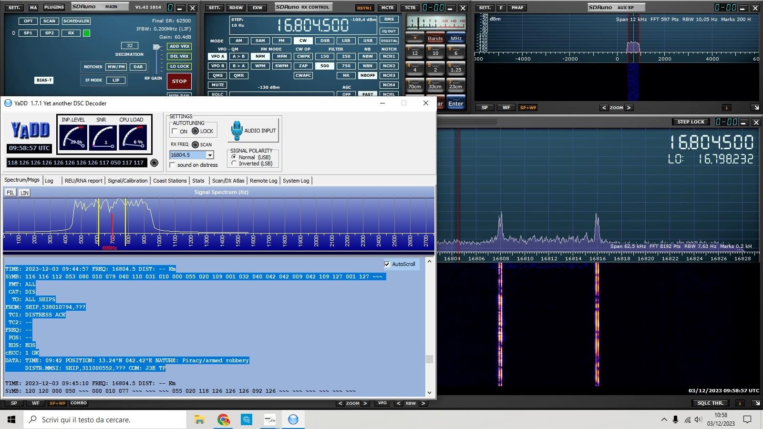Screen dimensions: 763x429
Task: Open the Windows Start menu
Action: [x=11, y=419]
